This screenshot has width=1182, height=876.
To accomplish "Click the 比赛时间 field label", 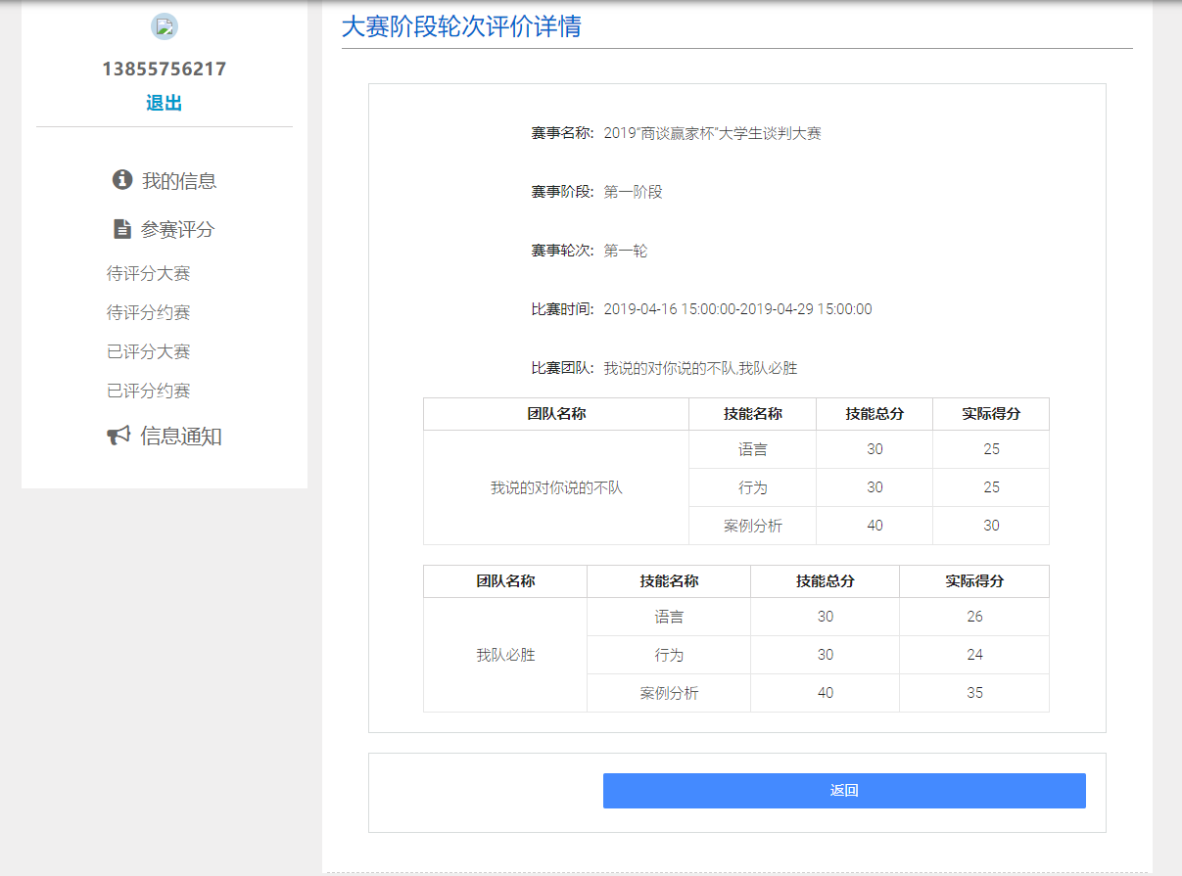I will (562, 309).
